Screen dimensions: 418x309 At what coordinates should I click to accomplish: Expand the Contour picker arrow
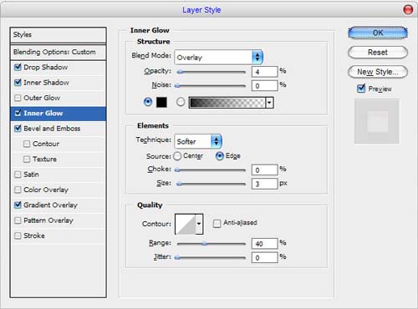[x=199, y=224]
